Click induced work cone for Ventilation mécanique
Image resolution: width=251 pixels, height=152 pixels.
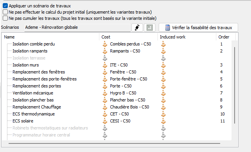[163, 93]
